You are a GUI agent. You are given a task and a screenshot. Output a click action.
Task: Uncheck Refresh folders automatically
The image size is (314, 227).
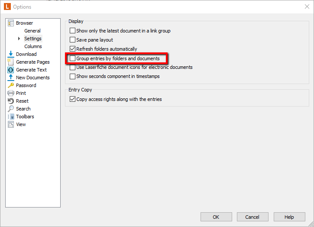[72, 49]
